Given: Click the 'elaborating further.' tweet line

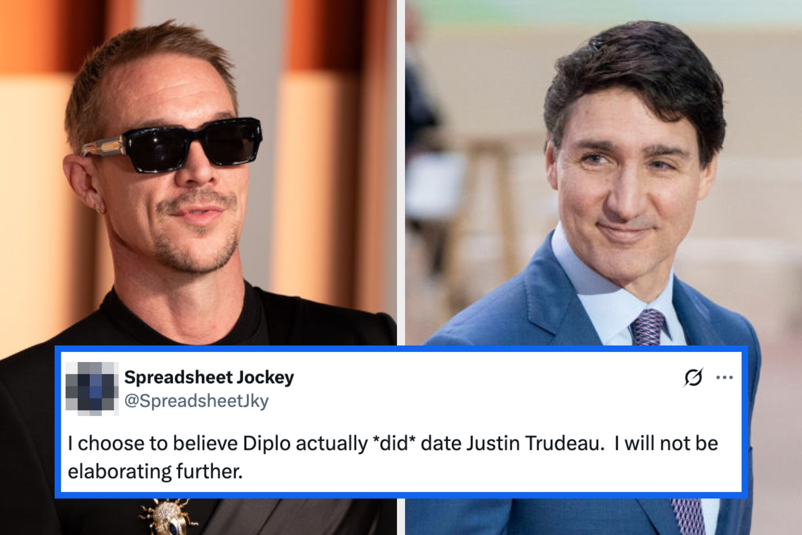Looking at the screenshot, I should pyautogui.click(x=155, y=471).
